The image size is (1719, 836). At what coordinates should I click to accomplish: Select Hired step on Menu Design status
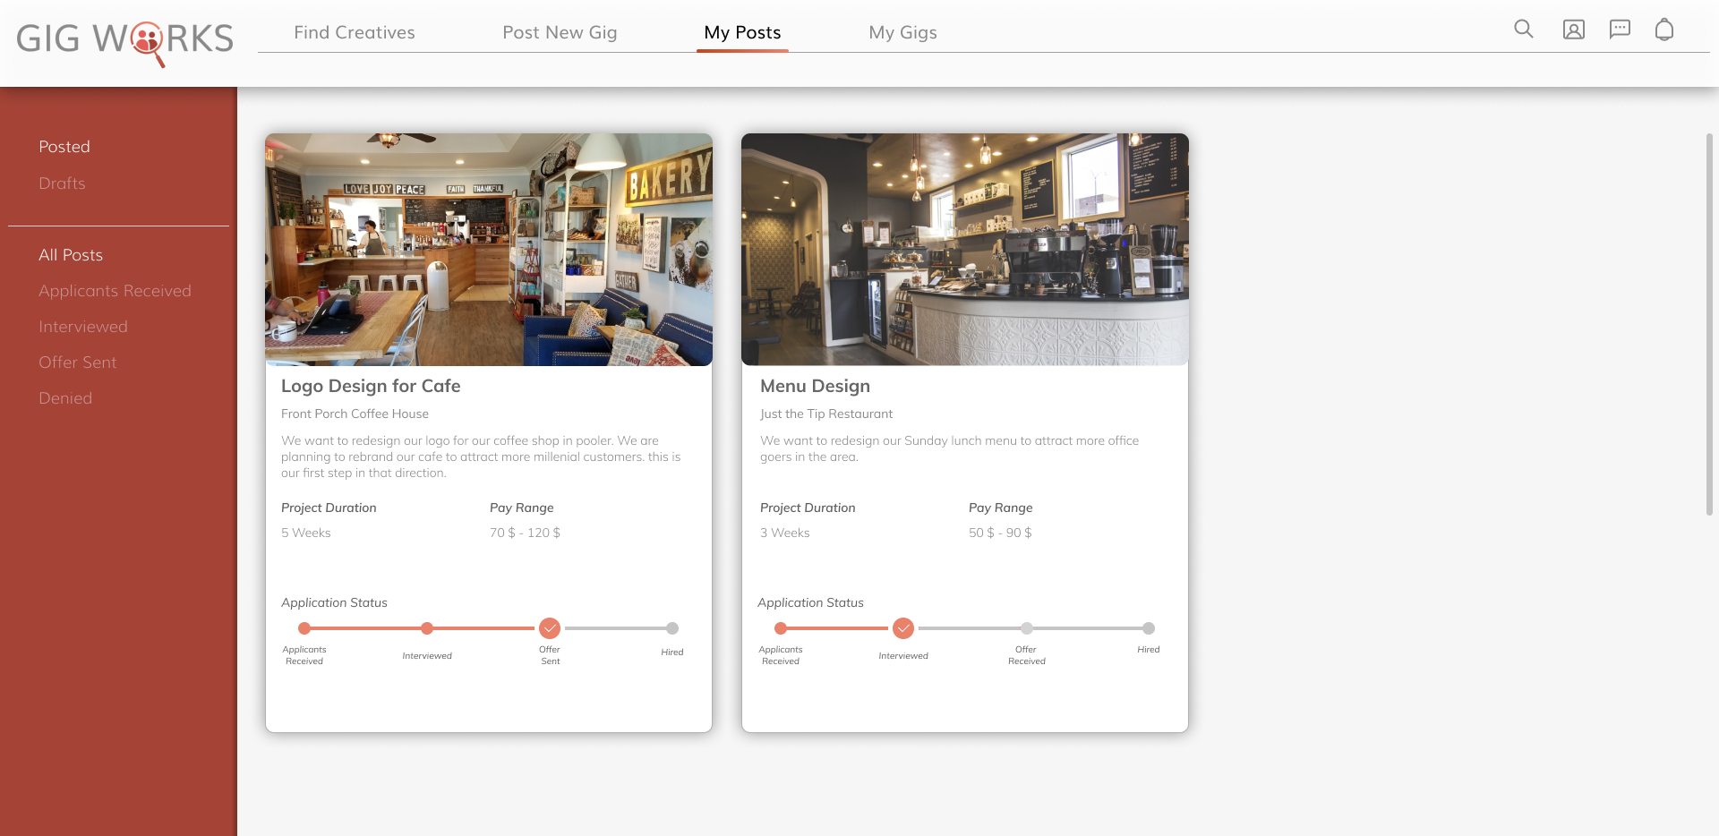(x=1149, y=628)
